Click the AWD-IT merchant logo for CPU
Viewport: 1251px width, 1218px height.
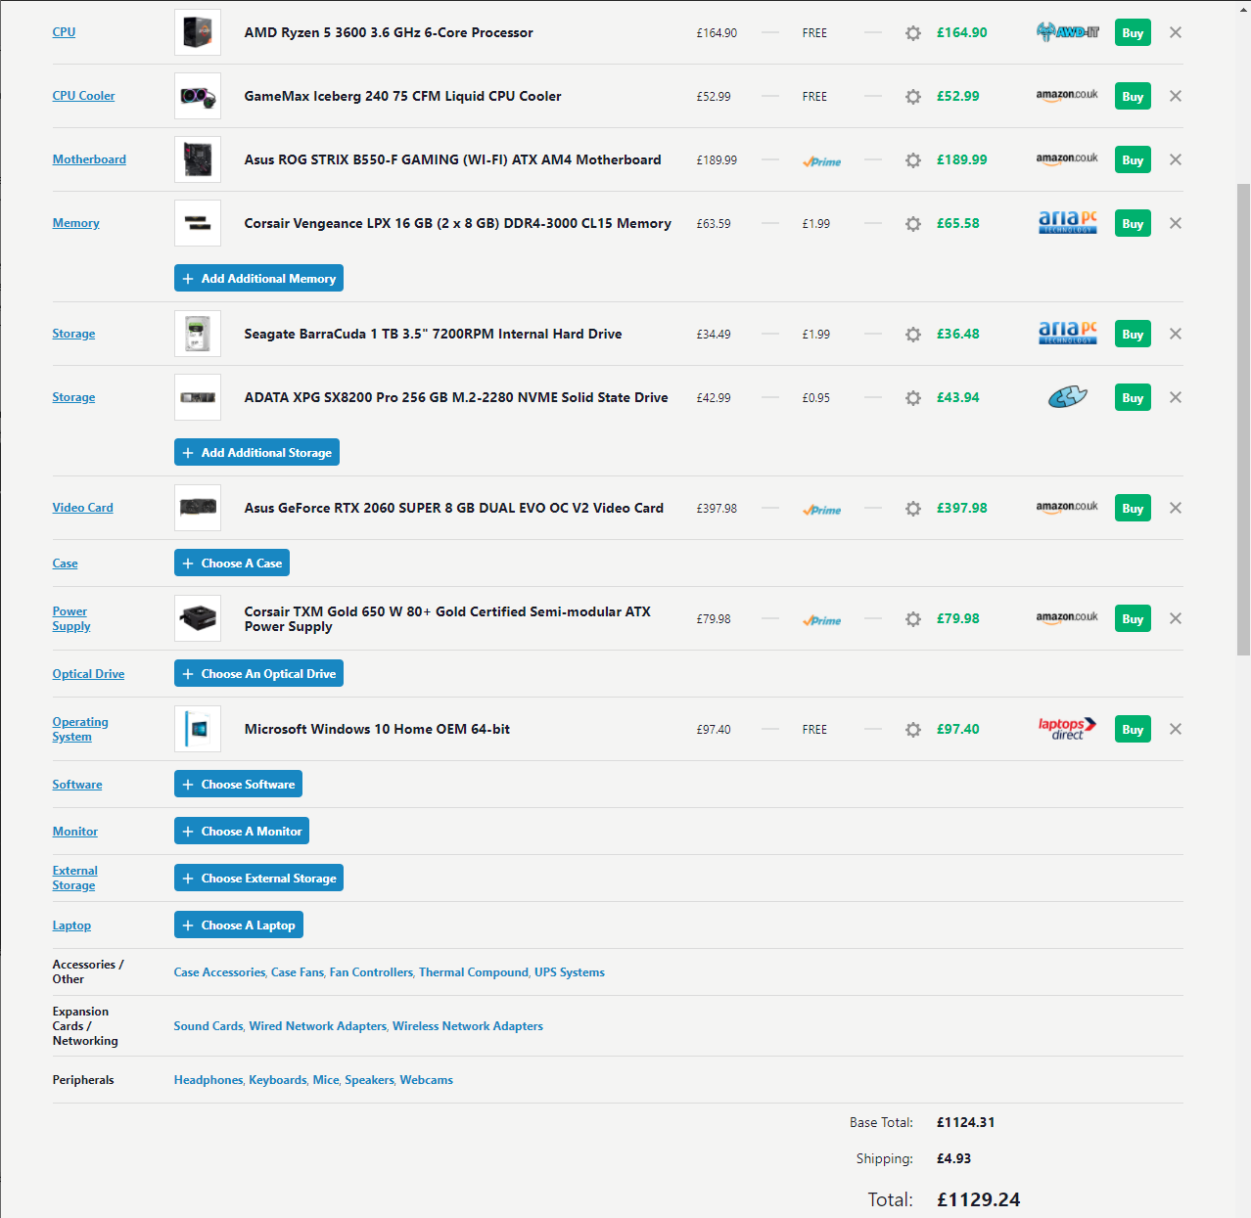[1067, 32]
